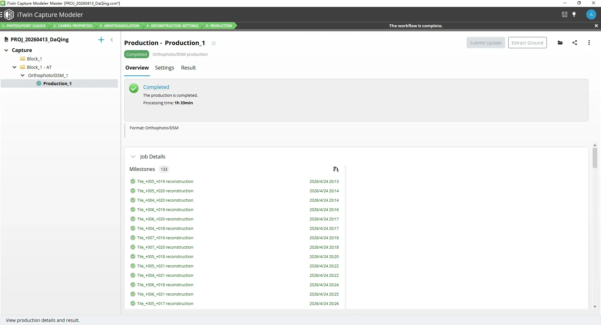Click the Milestones count badge 133

point(164,169)
